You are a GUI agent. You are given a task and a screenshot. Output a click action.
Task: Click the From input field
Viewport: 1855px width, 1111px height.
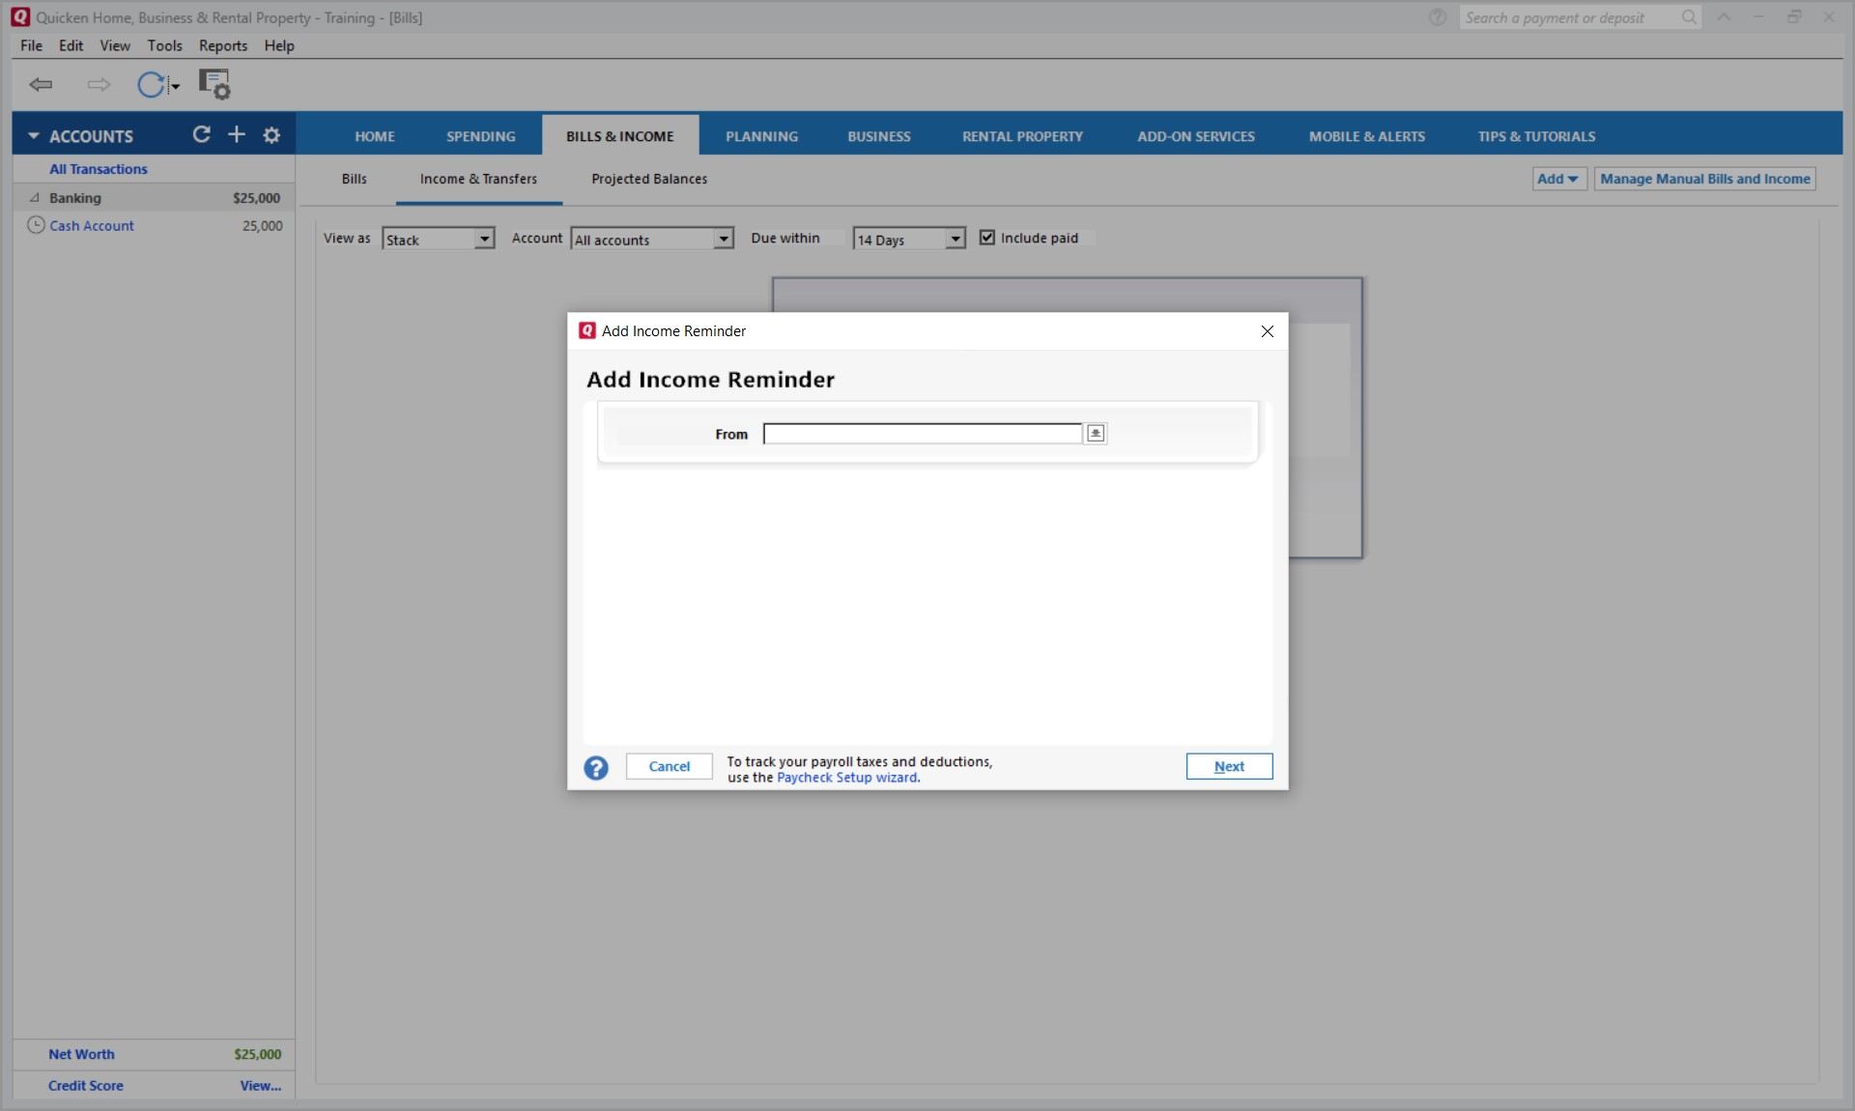pos(922,434)
